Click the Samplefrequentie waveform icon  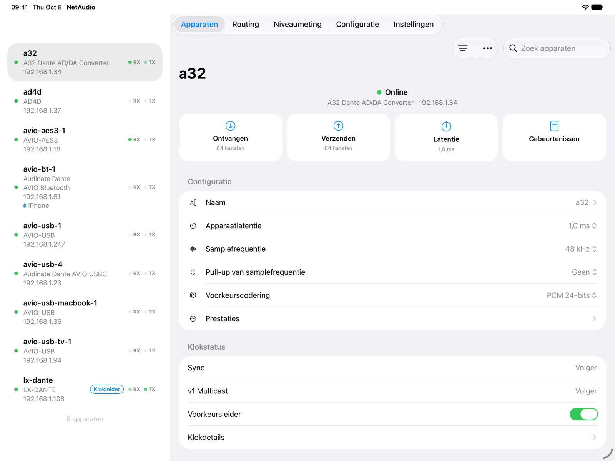(193, 249)
